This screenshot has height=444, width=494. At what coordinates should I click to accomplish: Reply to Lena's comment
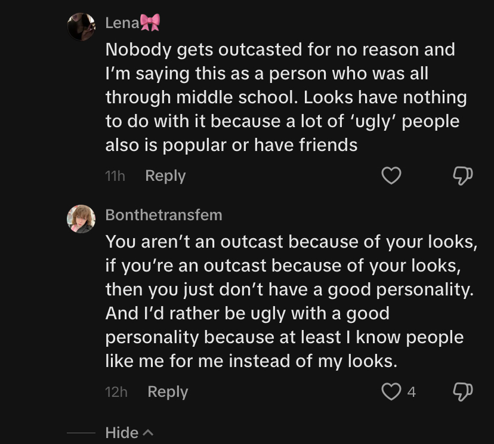(x=165, y=175)
